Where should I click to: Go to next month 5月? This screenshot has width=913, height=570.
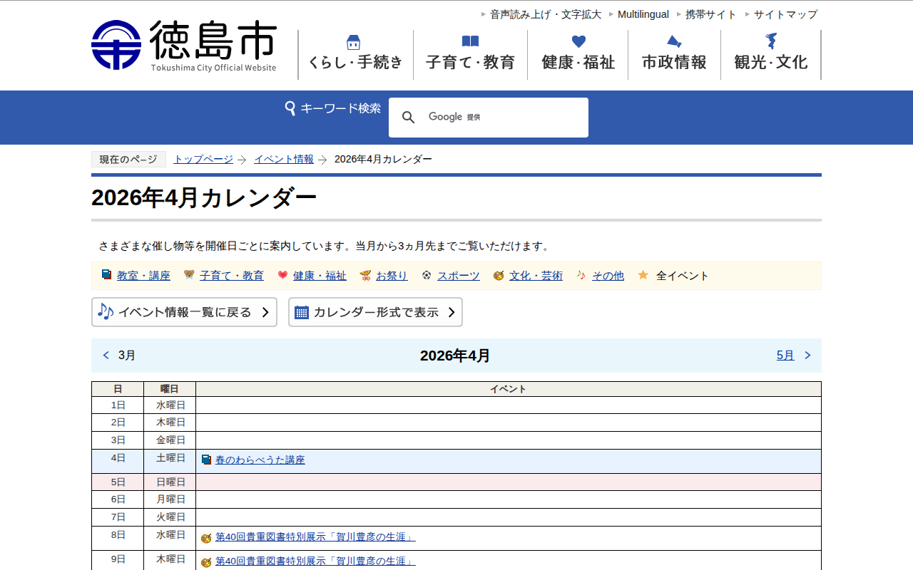point(785,355)
